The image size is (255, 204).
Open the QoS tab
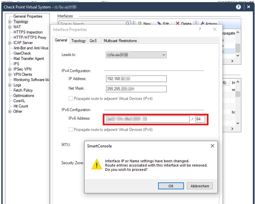click(93, 41)
